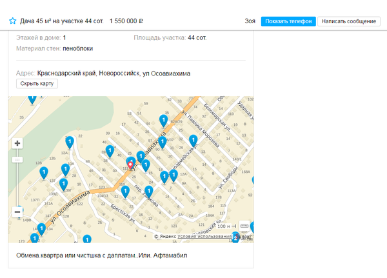387x278 pixels.
Task: Click blue marker next to house 12A at left
Action: pos(69,142)
